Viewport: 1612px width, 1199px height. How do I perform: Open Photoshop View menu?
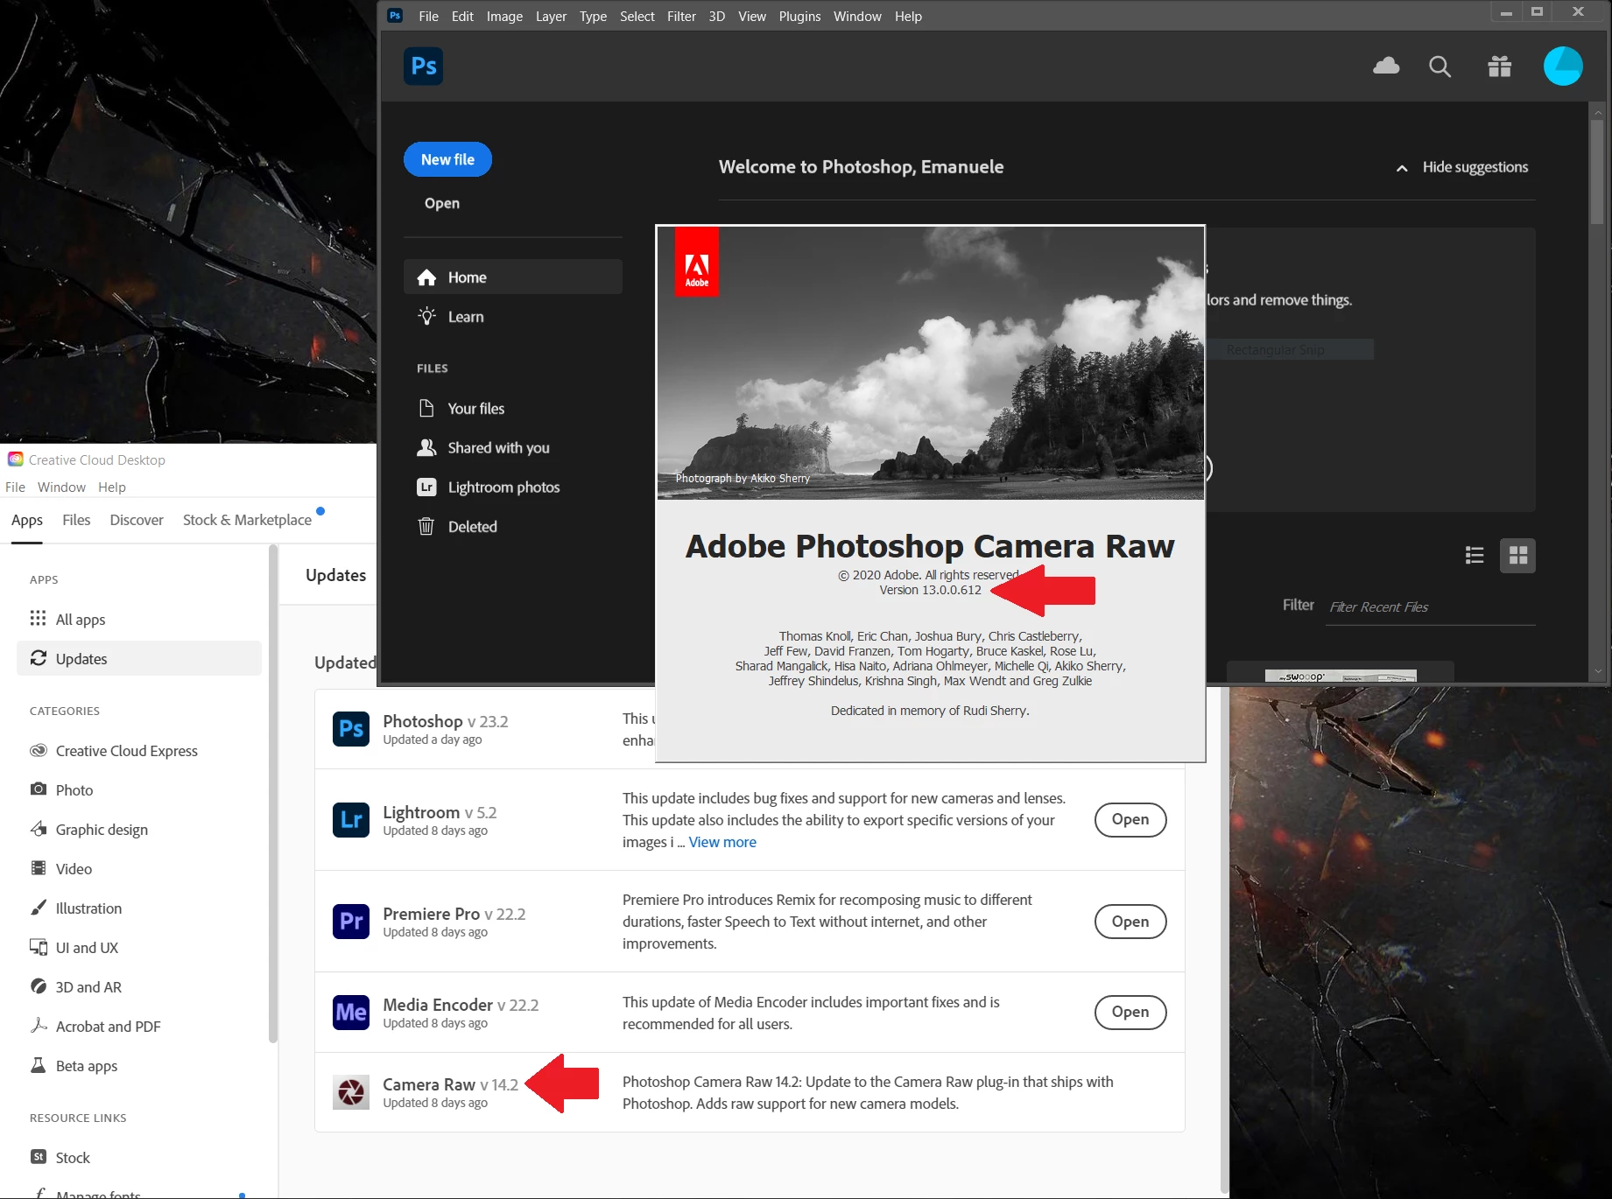pos(751,17)
